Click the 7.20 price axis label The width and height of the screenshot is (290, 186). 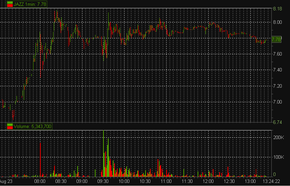tap(278, 86)
